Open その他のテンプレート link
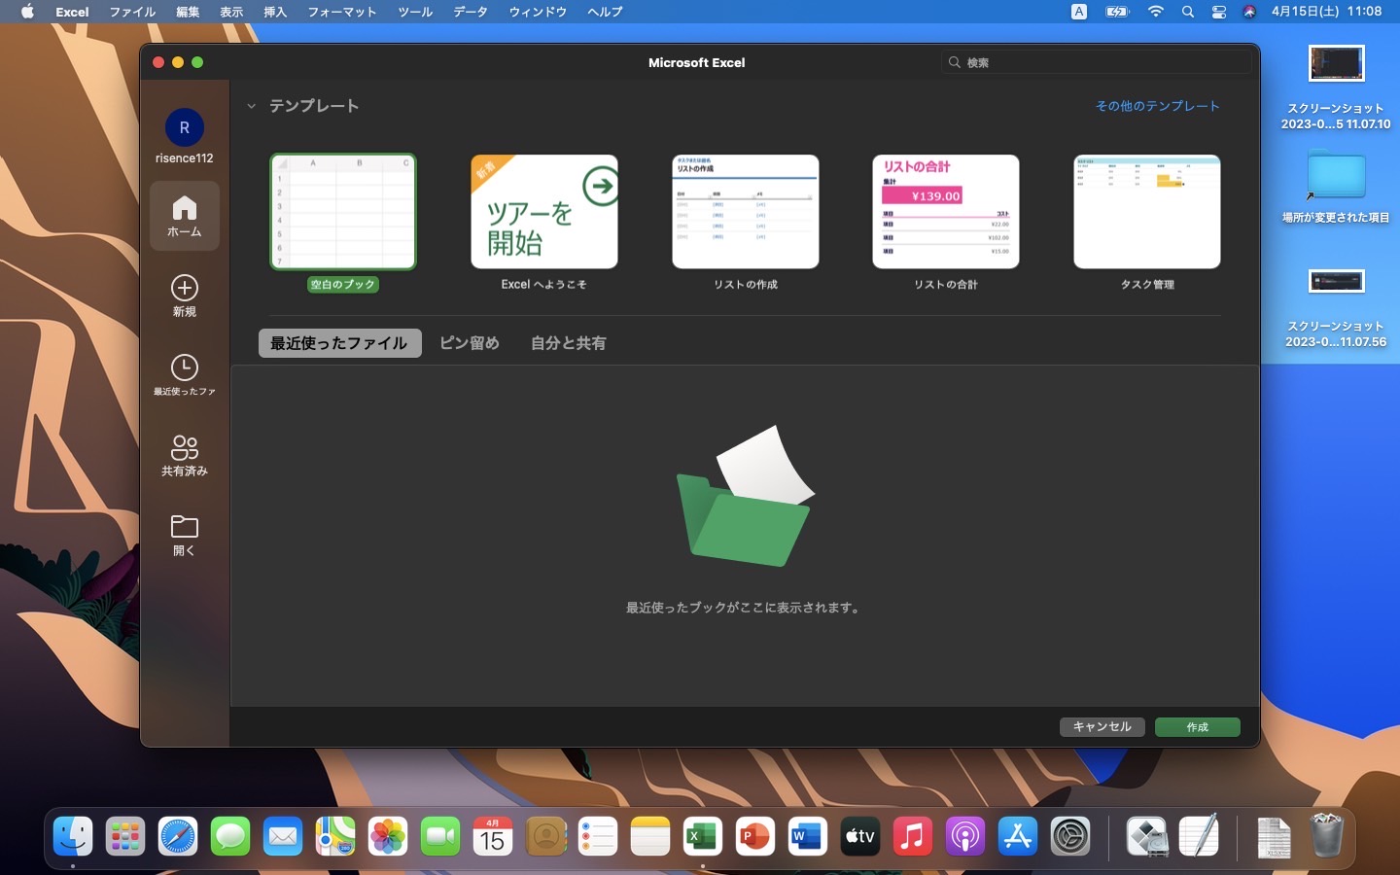Screen dimensions: 1400x875 tap(1157, 106)
